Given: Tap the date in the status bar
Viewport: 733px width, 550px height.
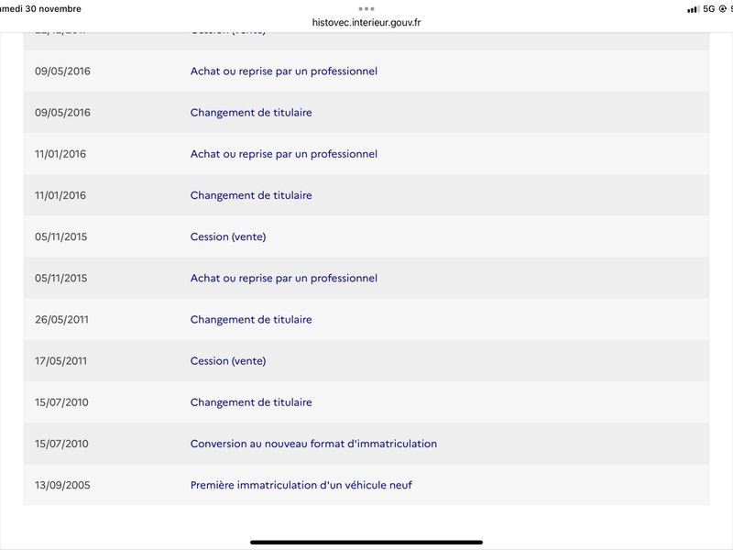Looking at the screenshot, I should pyautogui.click(x=40, y=9).
